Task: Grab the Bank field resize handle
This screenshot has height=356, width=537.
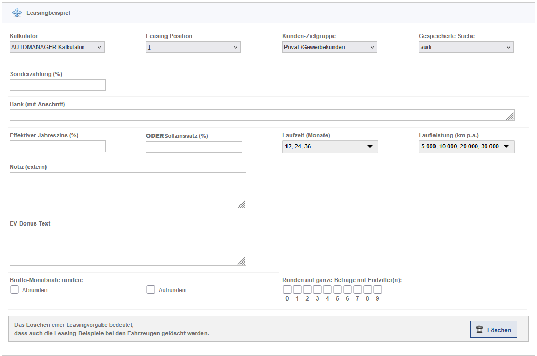Action: tap(510, 116)
